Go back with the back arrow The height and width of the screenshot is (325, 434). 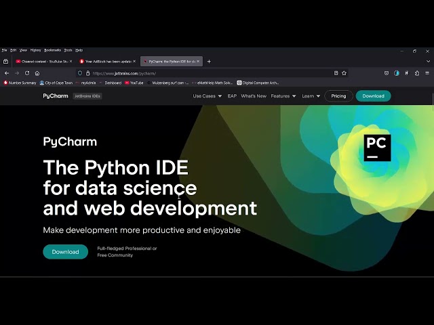(x=7, y=73)
